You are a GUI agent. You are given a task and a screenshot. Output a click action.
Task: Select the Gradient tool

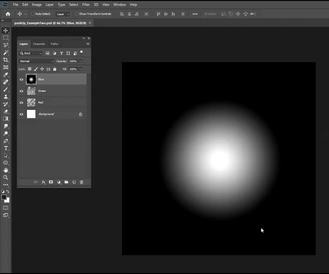click(5, 118)
